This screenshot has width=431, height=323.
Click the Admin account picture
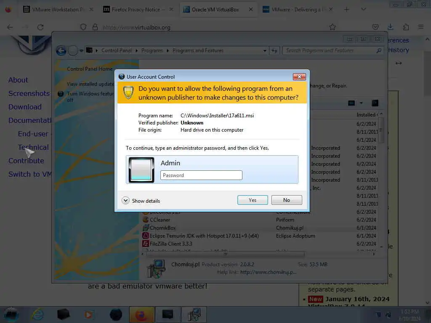coord(141,170)
